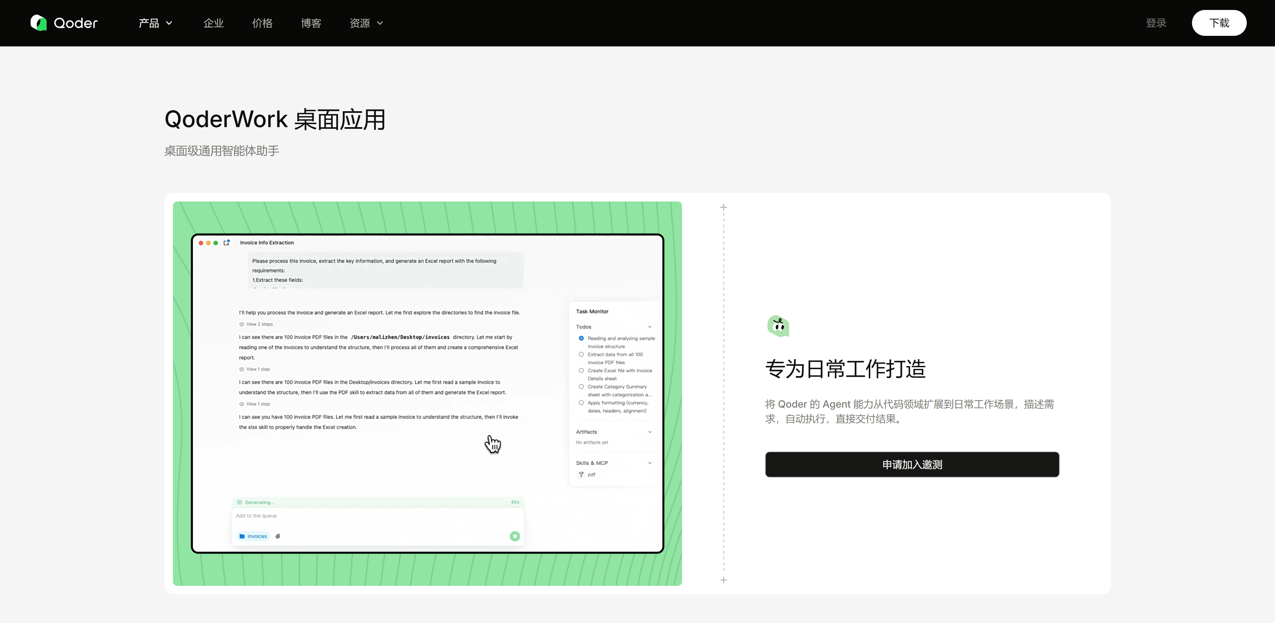The height and width of the screenshot is (623, 1275).
Task: Click the paperclip attachment icon
Action: click(278, 536)
